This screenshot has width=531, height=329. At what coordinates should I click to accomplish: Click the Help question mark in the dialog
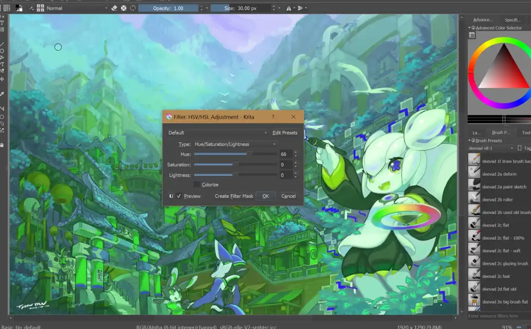[273, 117]
